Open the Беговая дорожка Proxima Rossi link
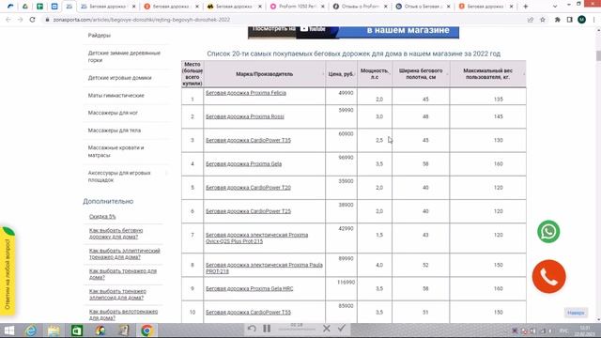Screen dimensions: 601x338 pos(245,116)
